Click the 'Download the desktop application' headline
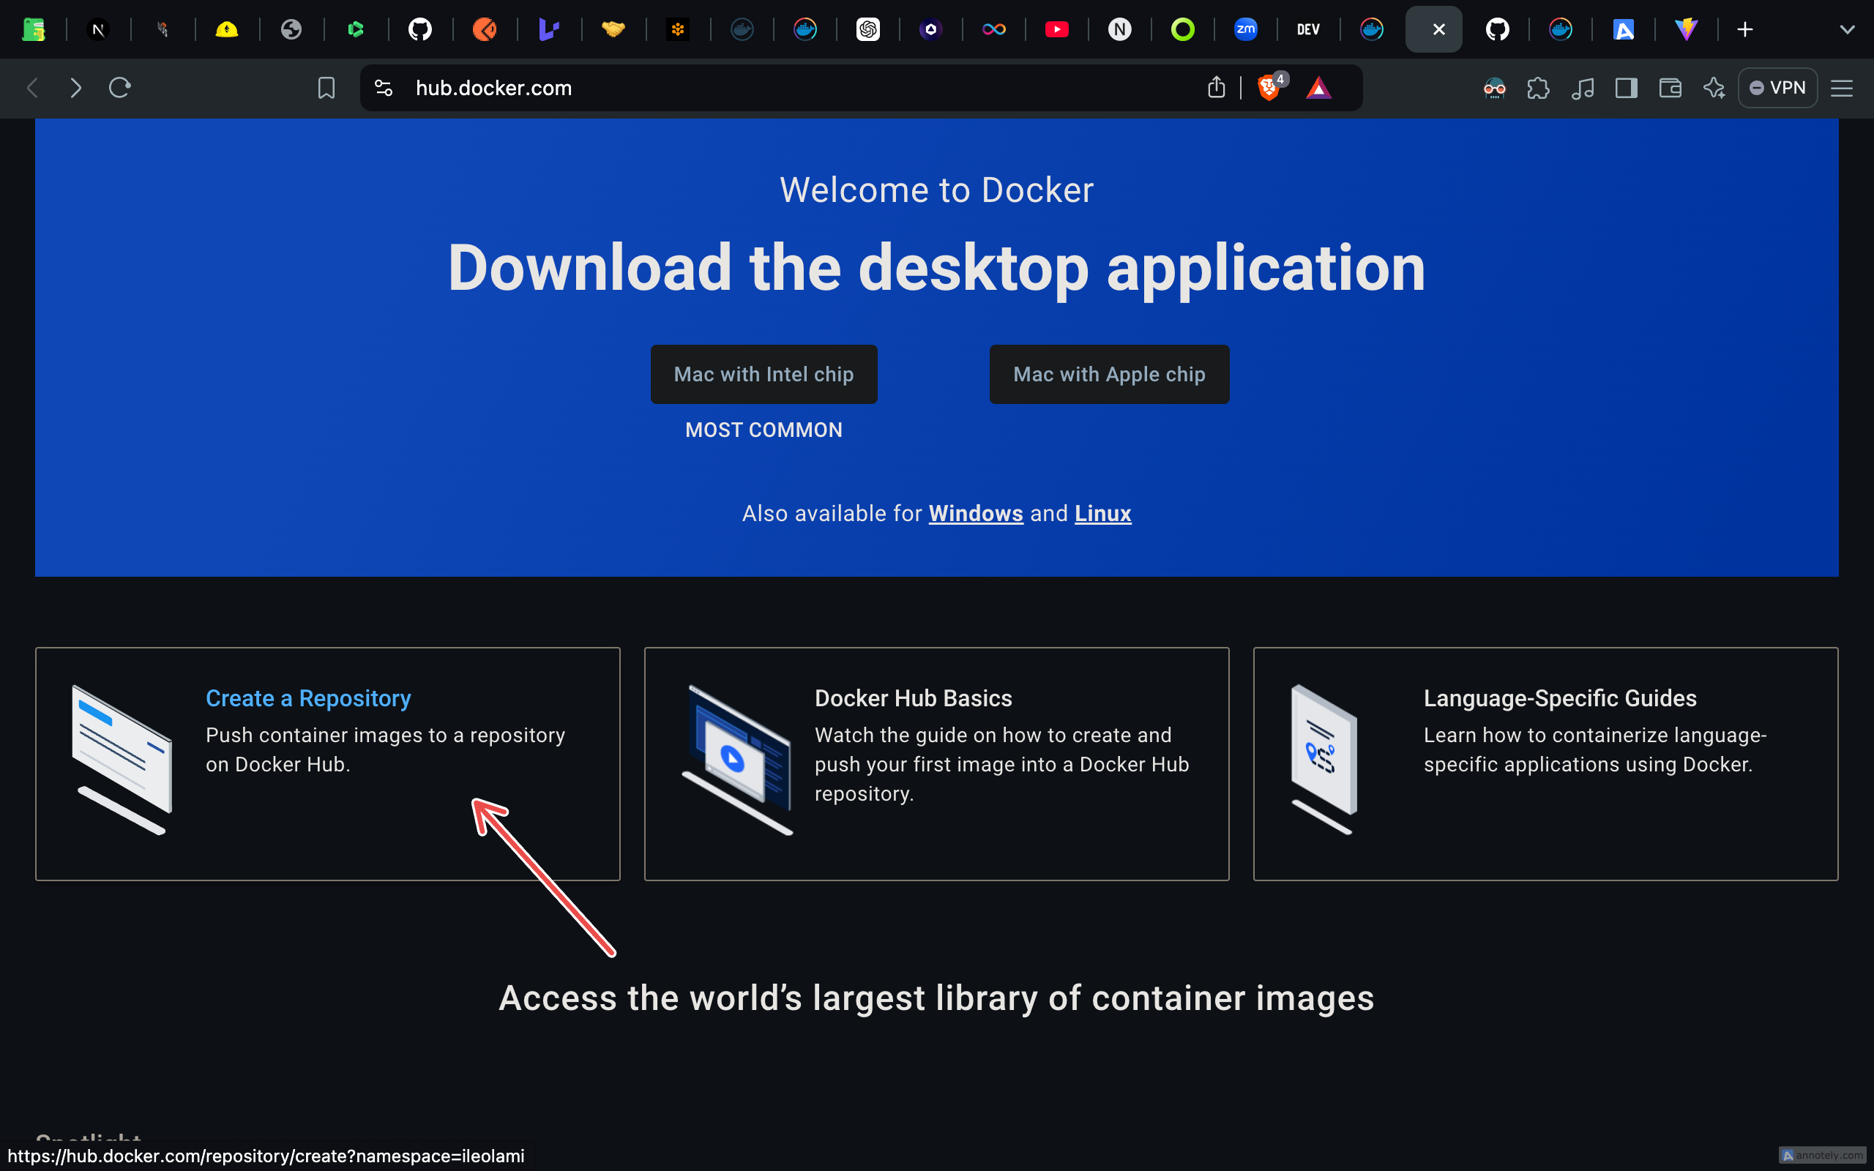The width and height of the screenshot is (1874, 1171). pyautogui.click(x=936, y=267)
